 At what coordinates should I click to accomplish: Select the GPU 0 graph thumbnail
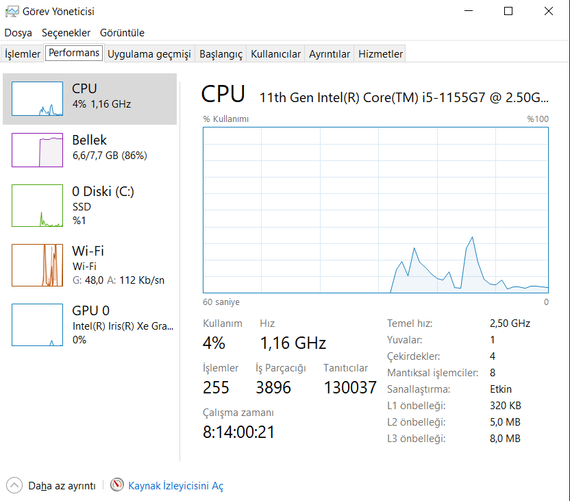pyautogui.click(x=37, y=325)
